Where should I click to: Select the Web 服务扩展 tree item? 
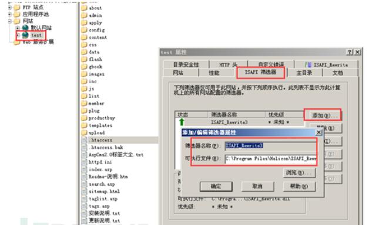(x=38, y=42)
